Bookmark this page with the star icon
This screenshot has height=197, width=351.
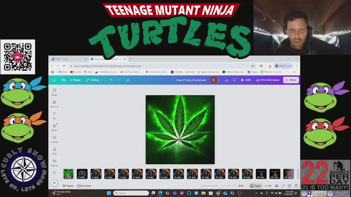[253, 66]
